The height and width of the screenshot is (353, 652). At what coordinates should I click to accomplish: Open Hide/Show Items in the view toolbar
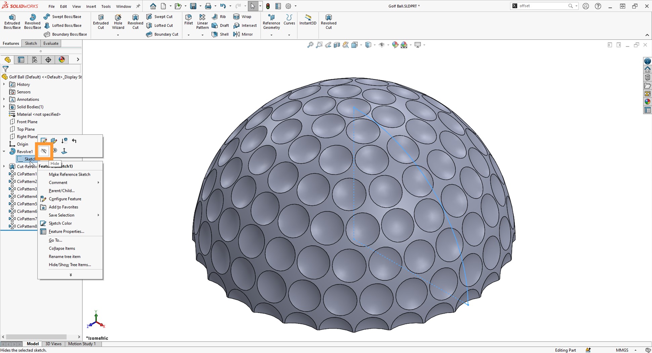383,45
